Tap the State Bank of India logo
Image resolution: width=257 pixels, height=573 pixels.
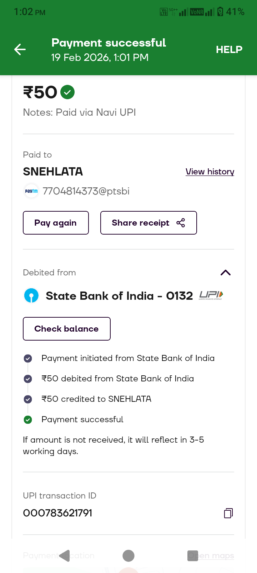[31, 296]
